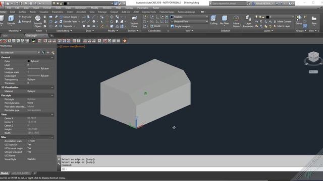Click the Make Current layer icon
The height and width of the screenshot is (181, 323).
tap(283, 22)
